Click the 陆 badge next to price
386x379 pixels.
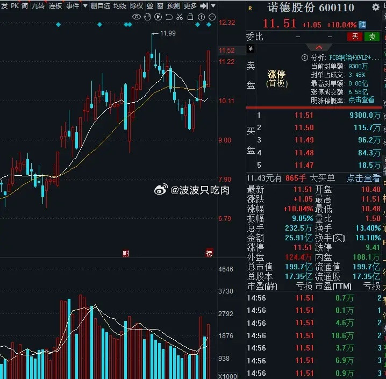(x=362, y=25)
